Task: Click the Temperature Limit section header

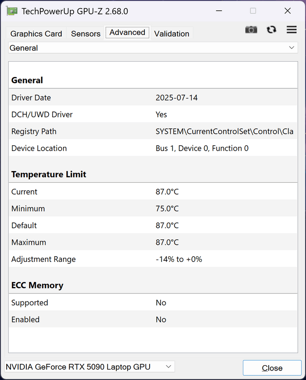Action: (x=49, y=174)
